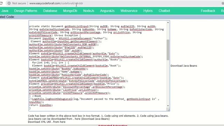The width and height of the screenshot is (224, 126).
Task: Click the 'here (Download Java Beans)' text below
Action: pyautogui.click(x=92, y=119)
